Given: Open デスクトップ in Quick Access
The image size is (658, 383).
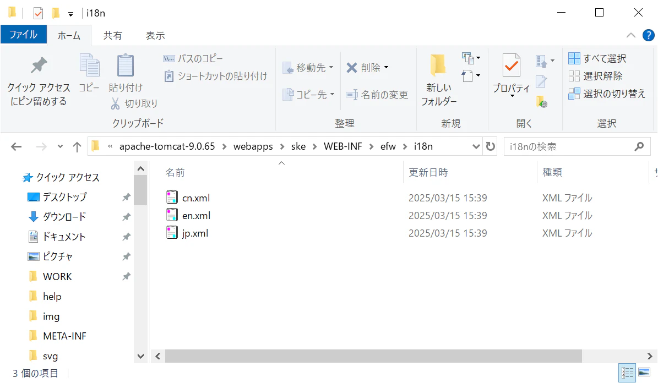Looking at the screenshot, I should [x=64, y=197].
